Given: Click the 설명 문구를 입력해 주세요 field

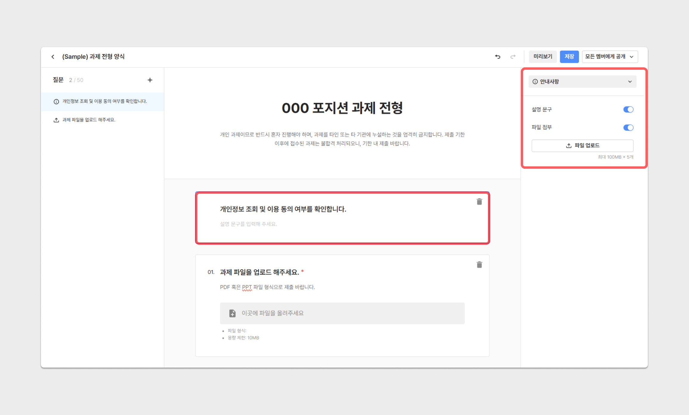Looking at the screenshot, I should [x=248, y=224].
